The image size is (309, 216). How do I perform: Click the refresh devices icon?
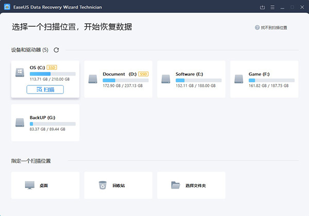tap(56, 50)
